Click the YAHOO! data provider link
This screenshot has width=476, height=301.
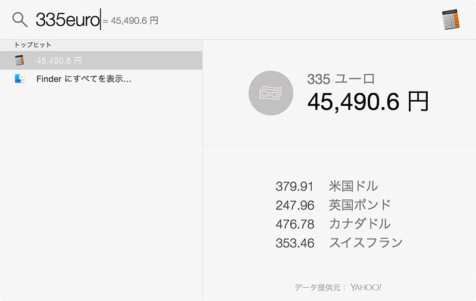coord(365,287)
